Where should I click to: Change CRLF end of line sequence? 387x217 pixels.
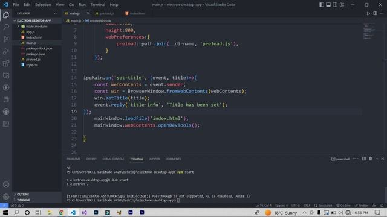(307, 205)
